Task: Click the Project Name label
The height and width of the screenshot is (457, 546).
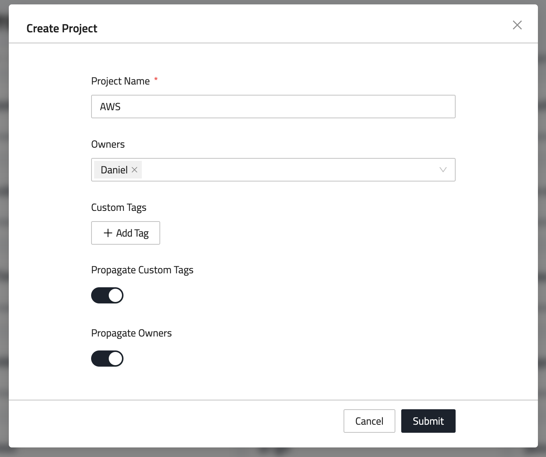Action: tap(121, 81)
